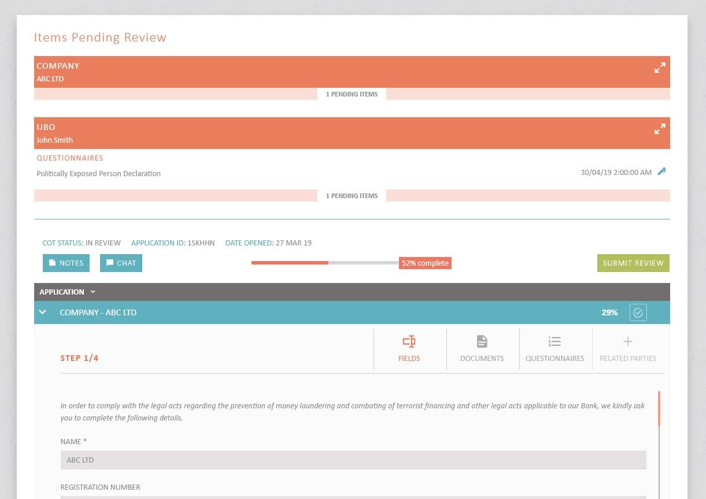Switch to the DOCUMENTS tab
The image size is (706, 499).
click(x=482, y=349)
